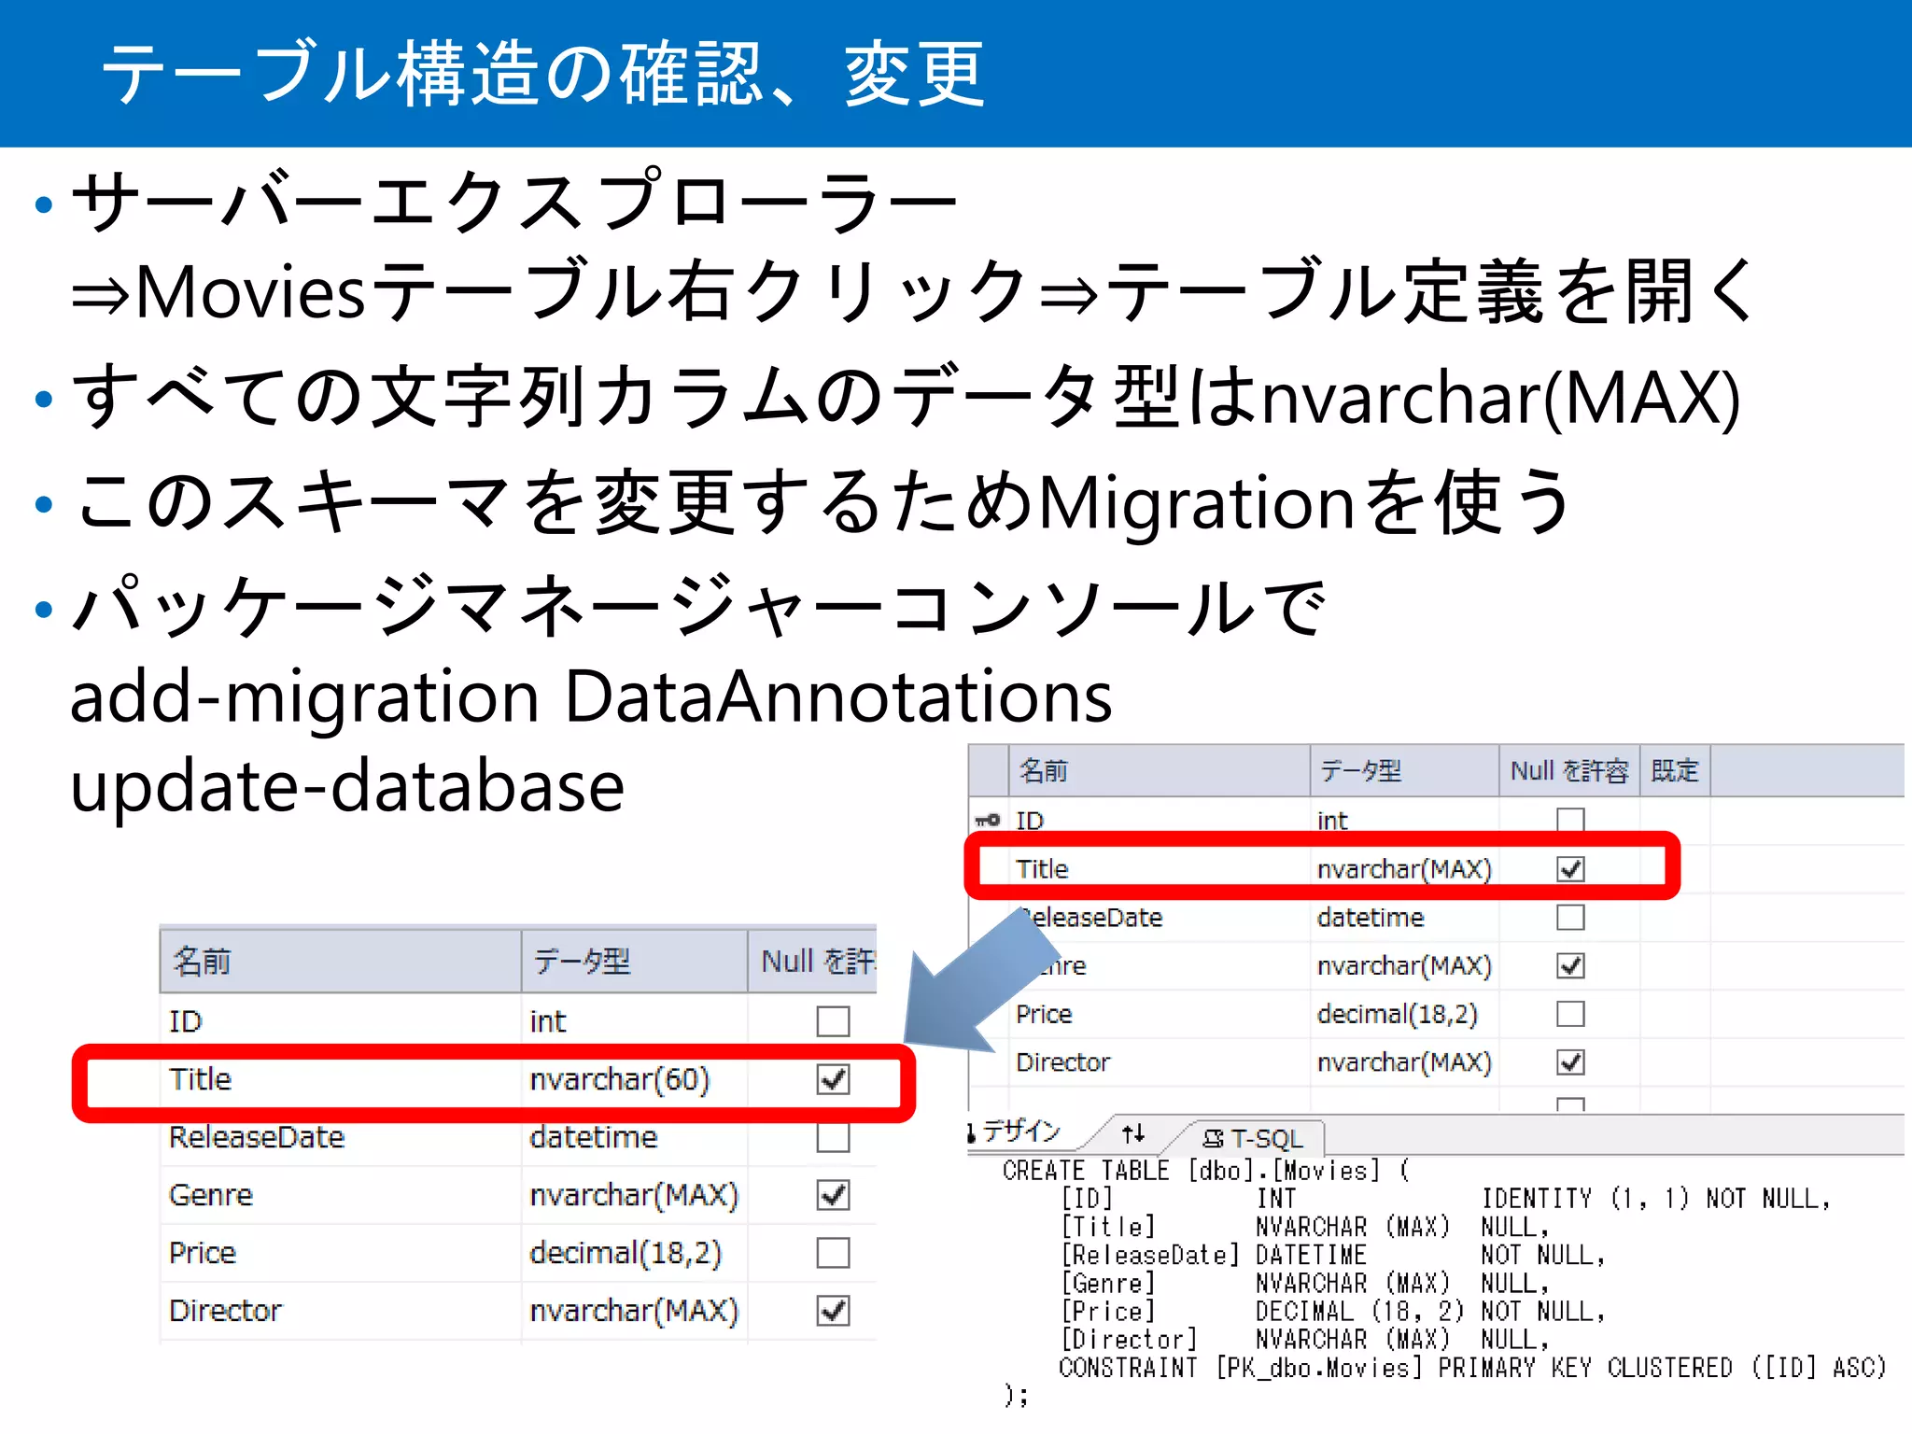The image size is (1912, 1434).
Task: Click the データ型 column header in right table
Action: coord(1404,771)
